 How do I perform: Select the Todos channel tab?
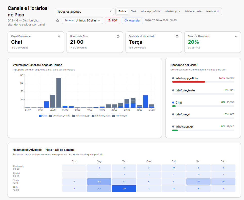pos(122,11)
